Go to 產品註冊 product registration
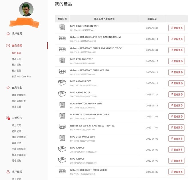The height and width of the screenshot is (180, 193). (x=17, y=59)
